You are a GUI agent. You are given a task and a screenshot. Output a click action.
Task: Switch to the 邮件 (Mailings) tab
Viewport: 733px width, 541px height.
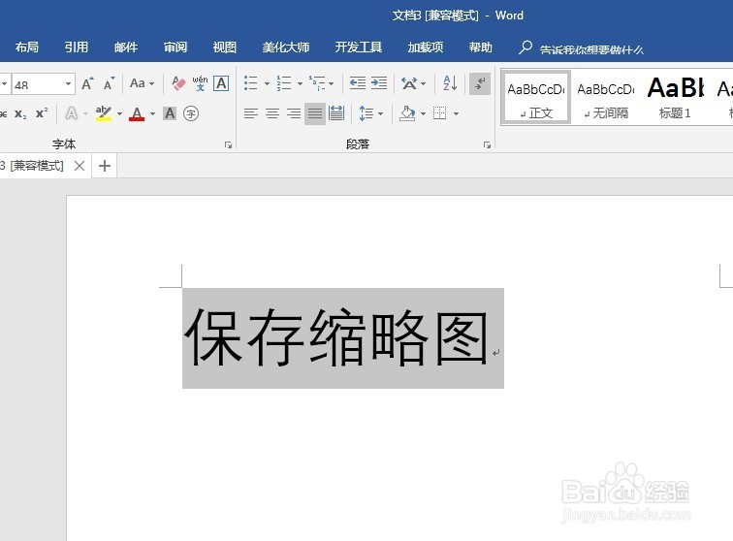coord(126,48)
